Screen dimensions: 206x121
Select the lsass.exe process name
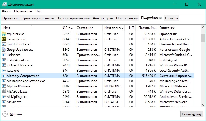point(13,71)
